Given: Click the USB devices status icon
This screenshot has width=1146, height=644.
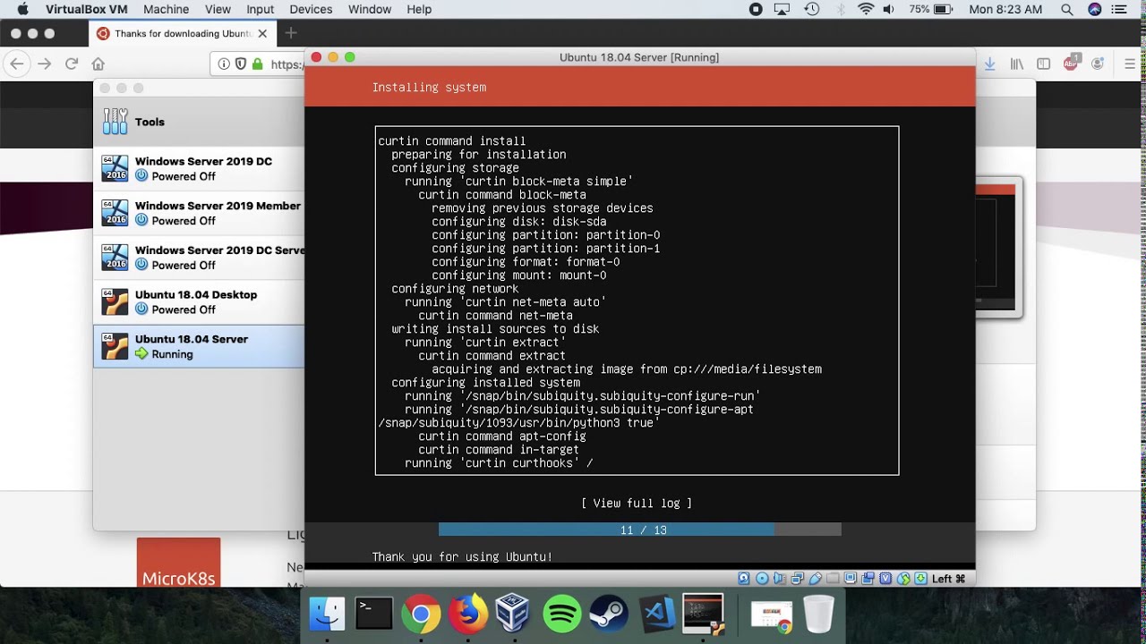Looking at the screenshot, I should (x=816, y=579).
